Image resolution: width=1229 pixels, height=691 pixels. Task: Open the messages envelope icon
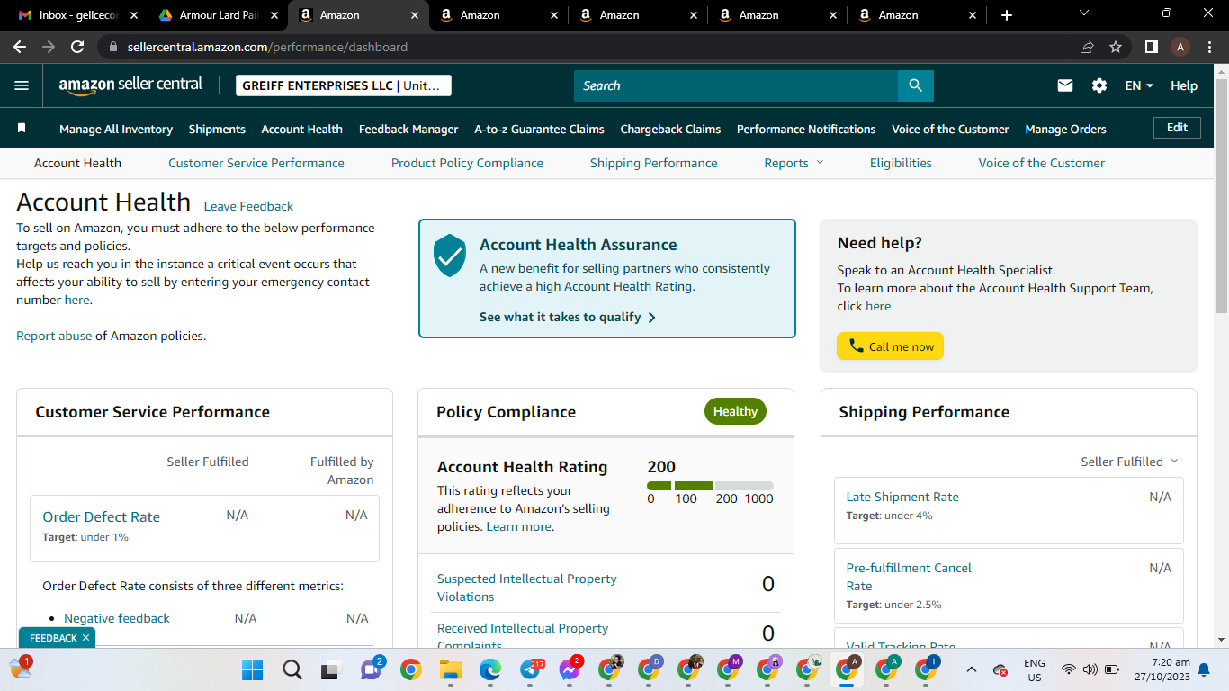point(1065,85)
